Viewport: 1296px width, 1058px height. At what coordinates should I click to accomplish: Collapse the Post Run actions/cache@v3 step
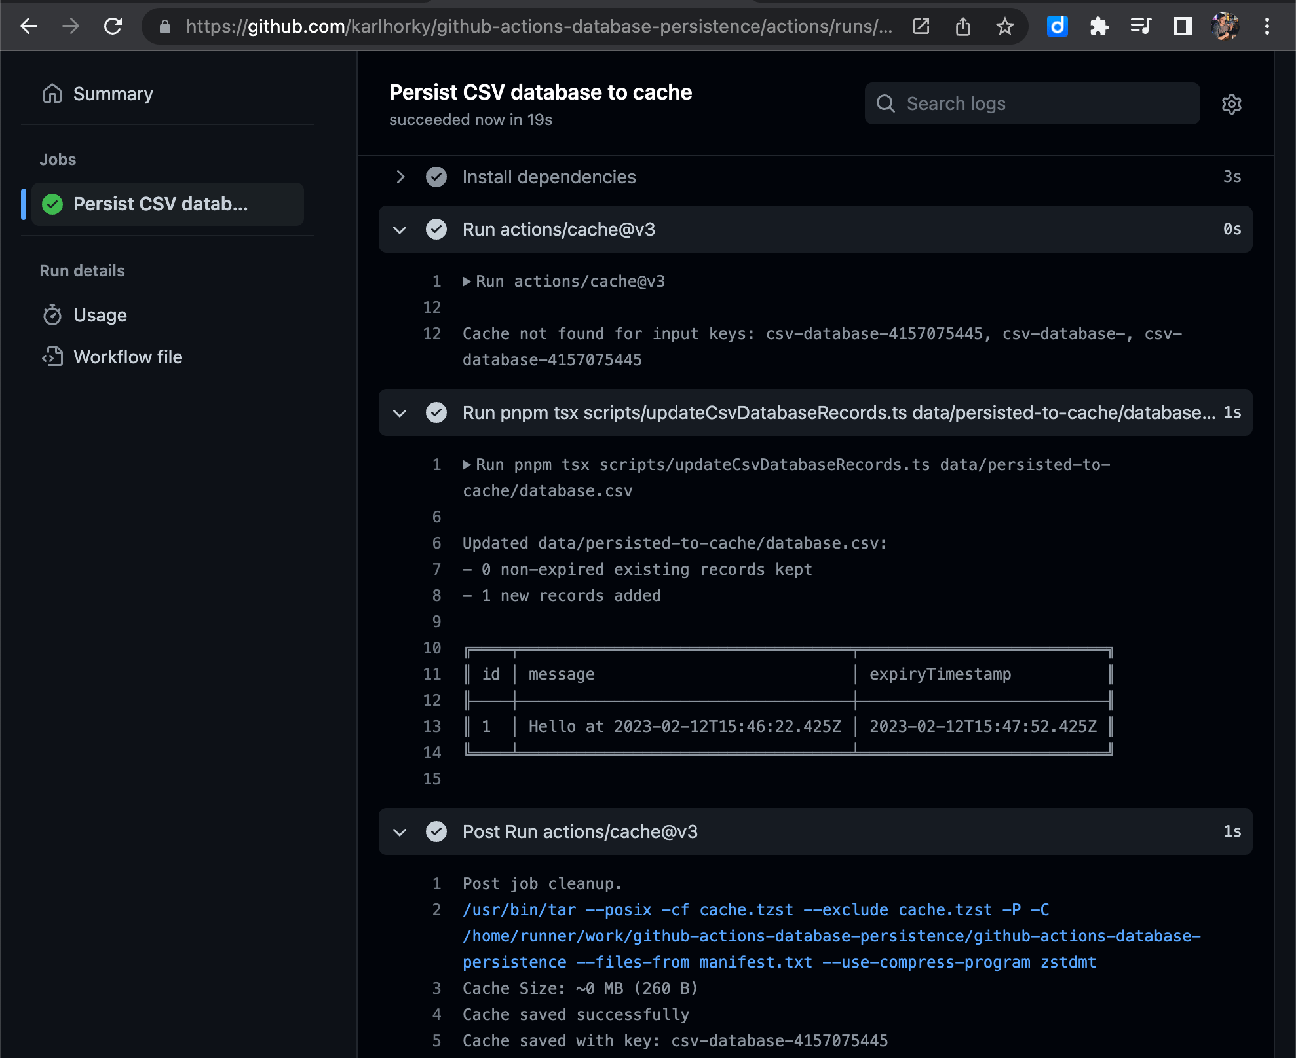click(400, 832)
